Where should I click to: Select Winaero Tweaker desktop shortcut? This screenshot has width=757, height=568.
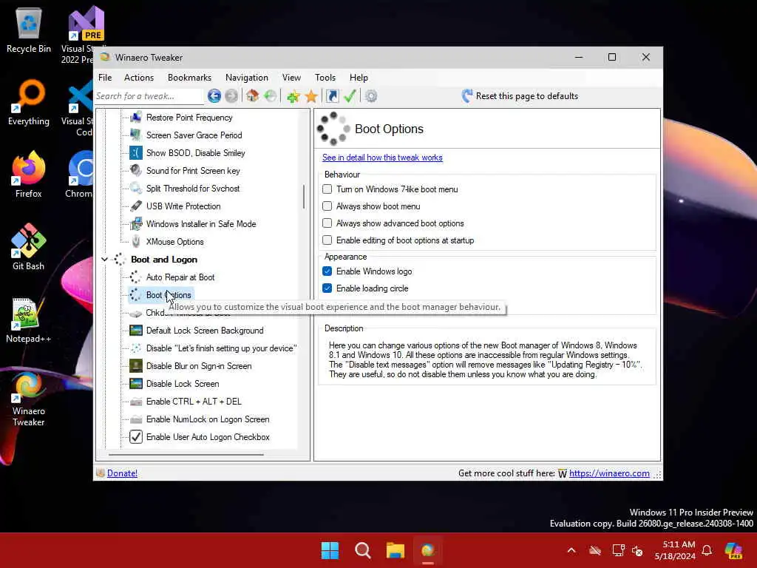pyautogui.click(x=29, y=399)
